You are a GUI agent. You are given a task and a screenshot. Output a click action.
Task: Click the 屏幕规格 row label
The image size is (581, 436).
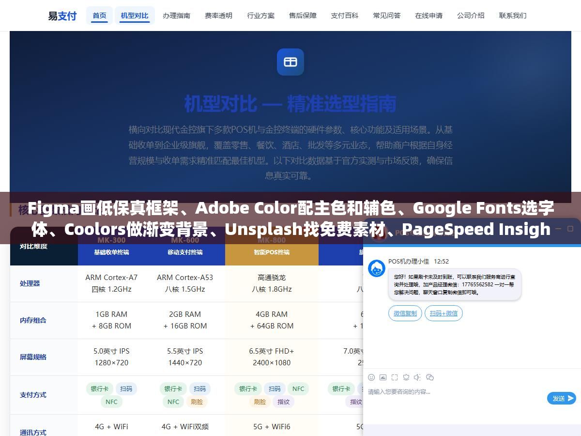coord(33,357)
